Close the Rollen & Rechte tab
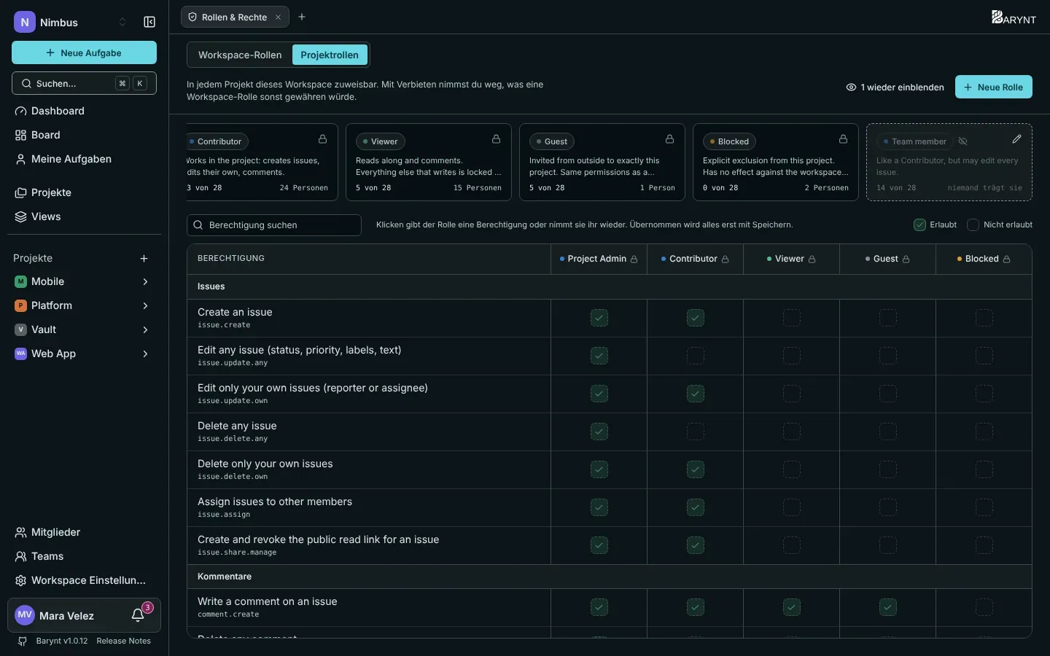 click(x=279, y=17)
